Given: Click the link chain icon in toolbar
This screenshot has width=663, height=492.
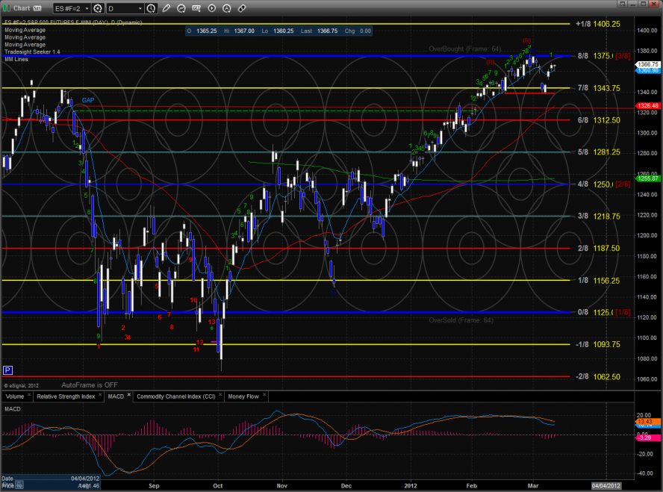Looking at the screenshot, I should 241,8.
